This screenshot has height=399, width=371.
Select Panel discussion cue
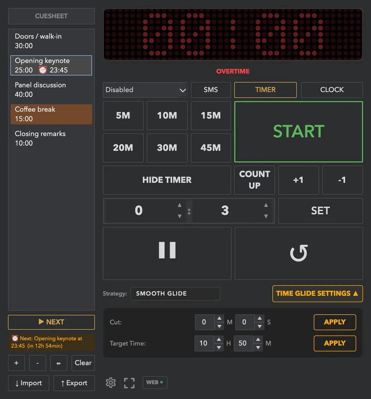(x=51, y=90)
